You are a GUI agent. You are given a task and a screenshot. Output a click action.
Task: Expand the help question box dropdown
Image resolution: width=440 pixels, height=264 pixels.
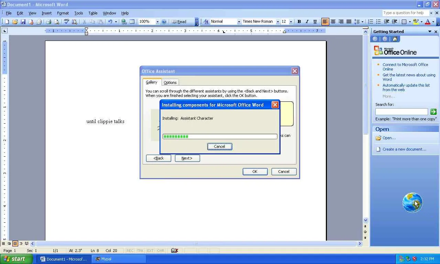(431, 13)
